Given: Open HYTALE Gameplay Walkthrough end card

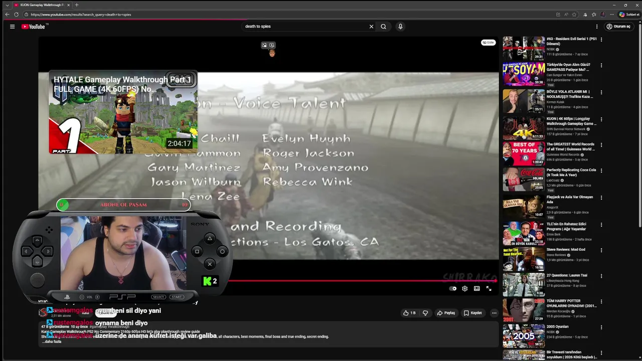Looking at the screenshot, I should [123, 113].
